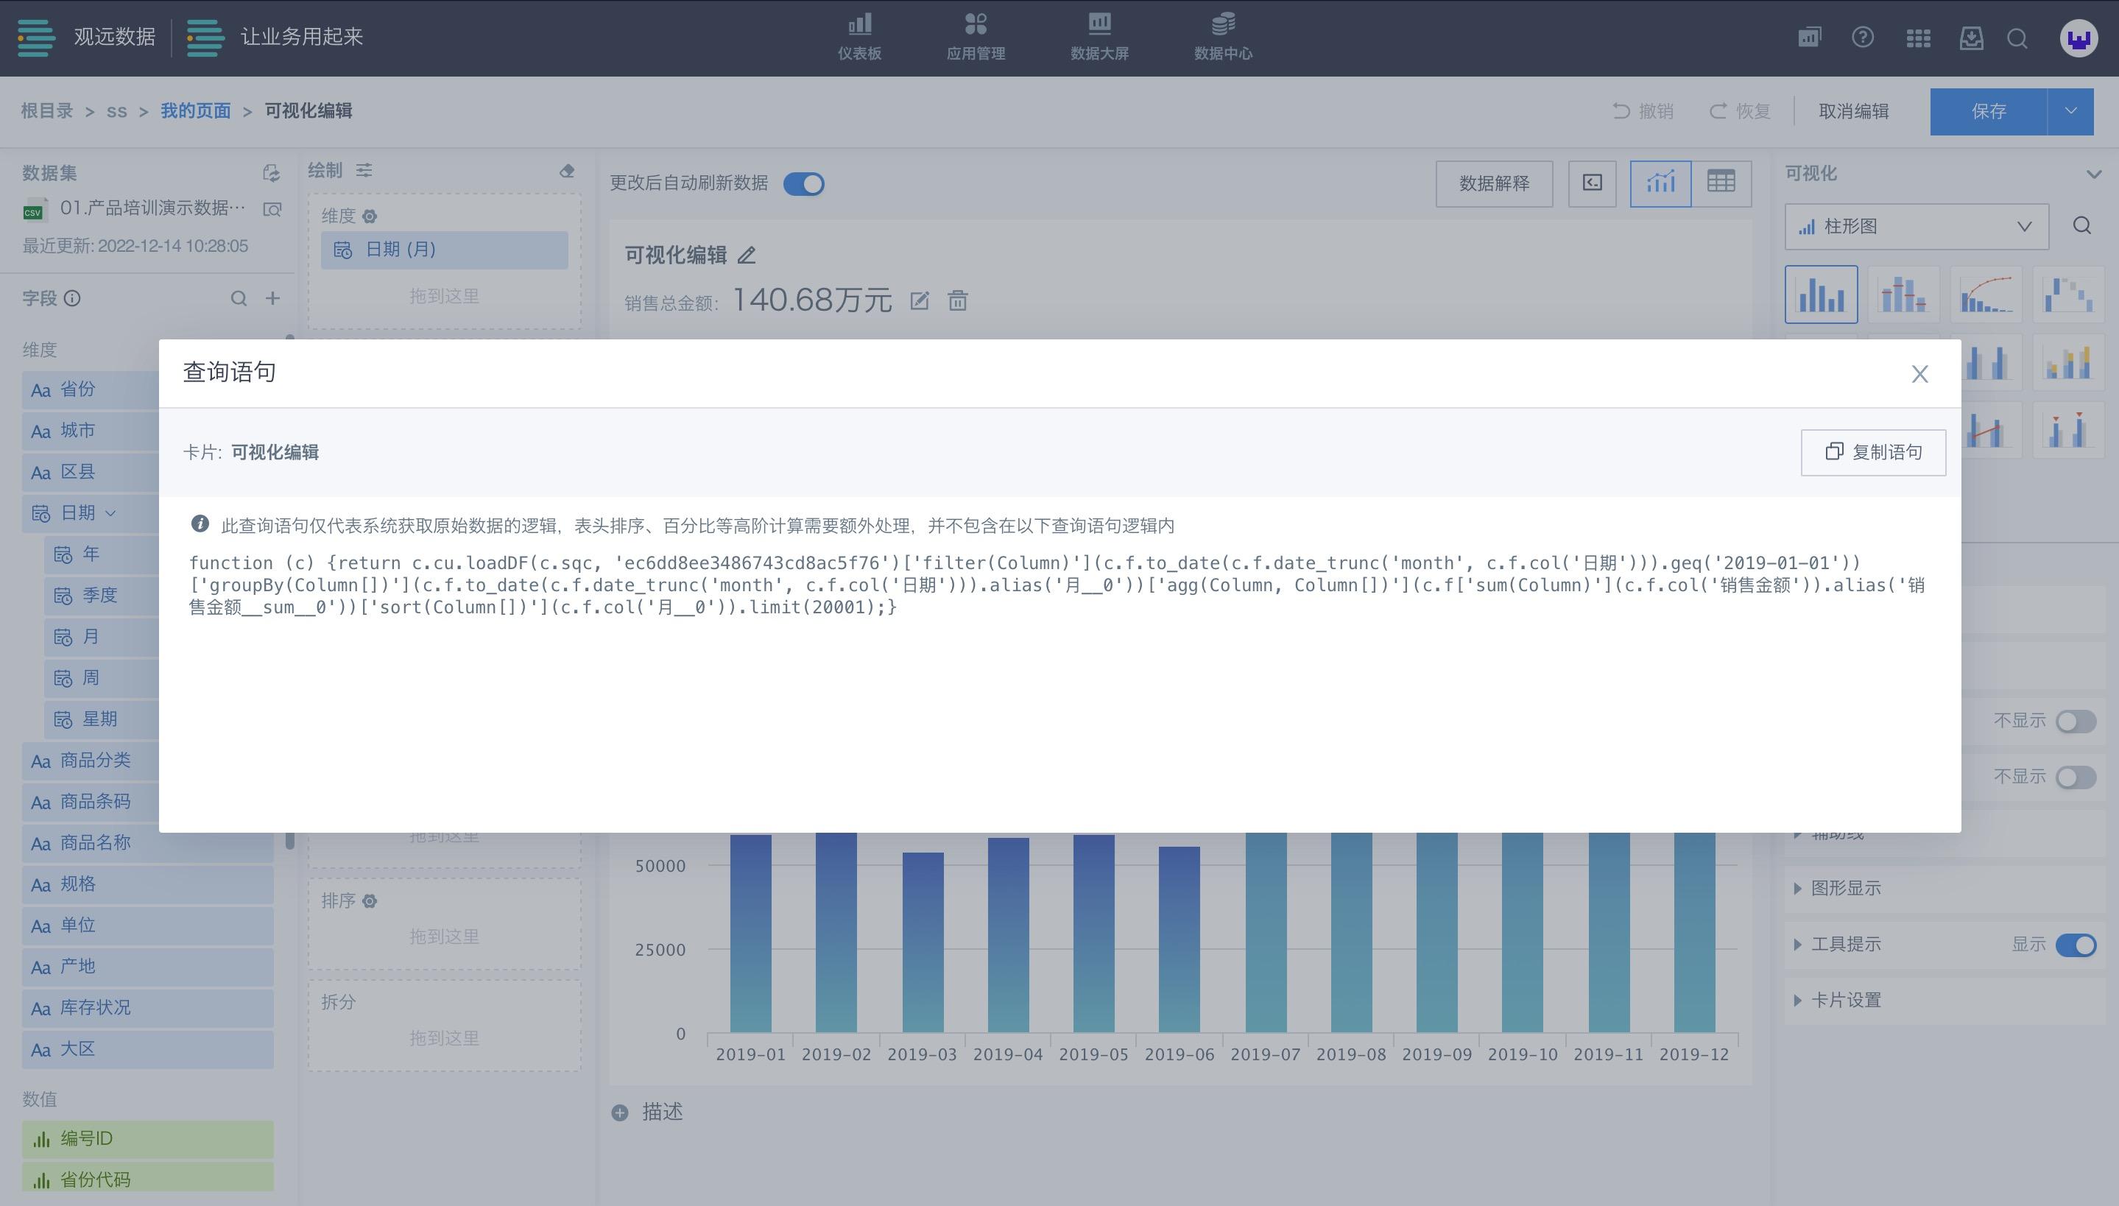Collapse the 日期 field tree
Image resolution: width=2119 pixels, height=1206 pixels.
point(110,514)
